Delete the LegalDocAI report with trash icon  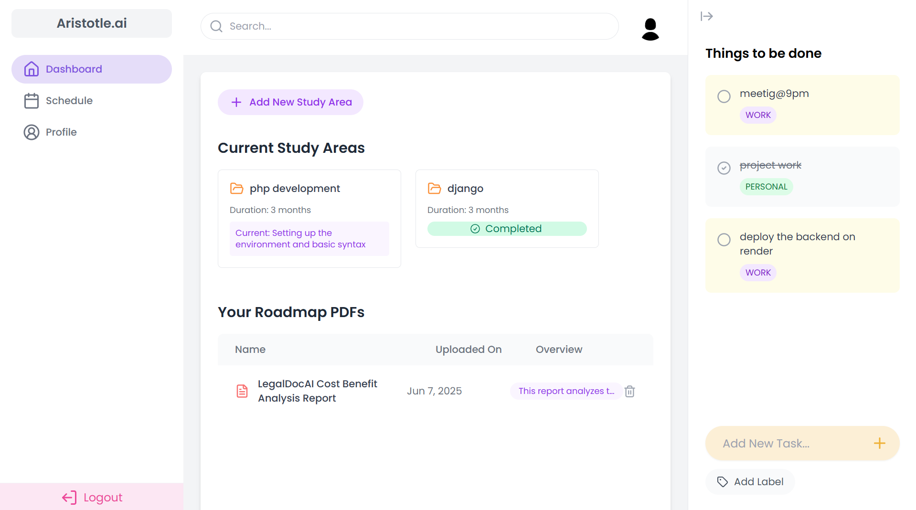coord(629,391)
